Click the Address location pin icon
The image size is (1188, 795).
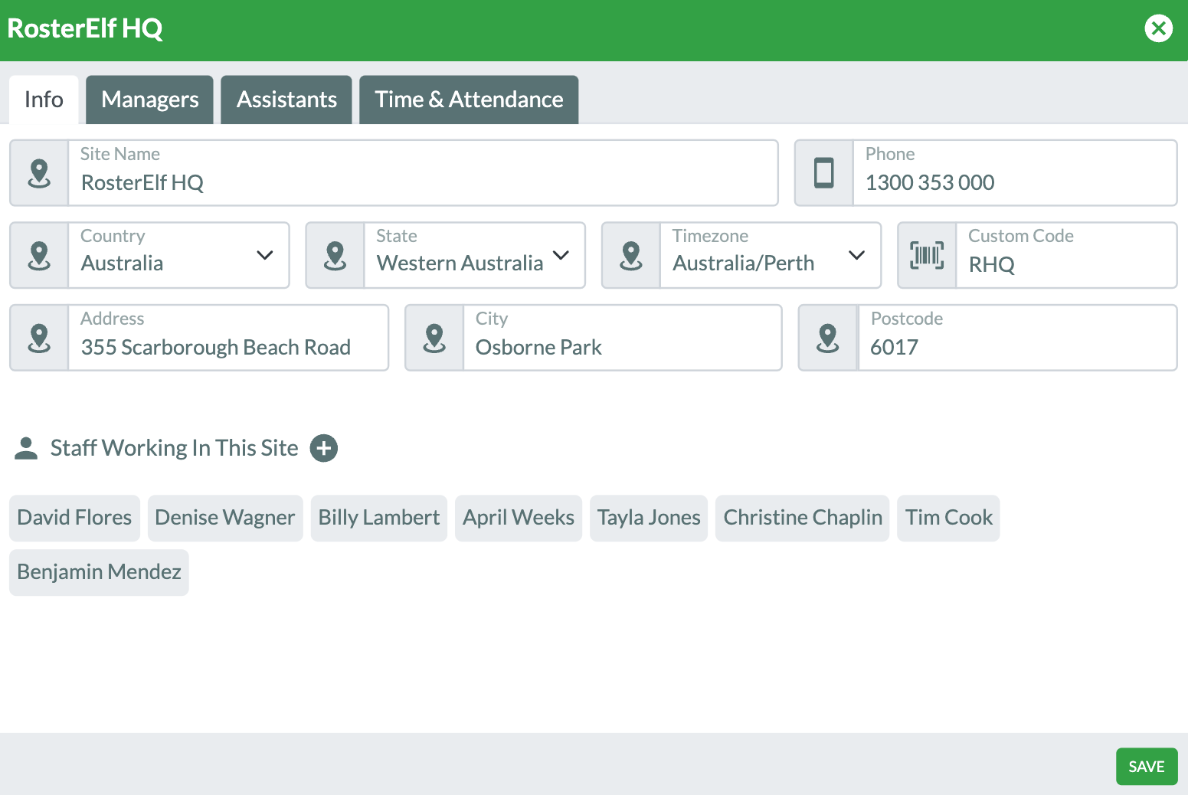(39, 338)
